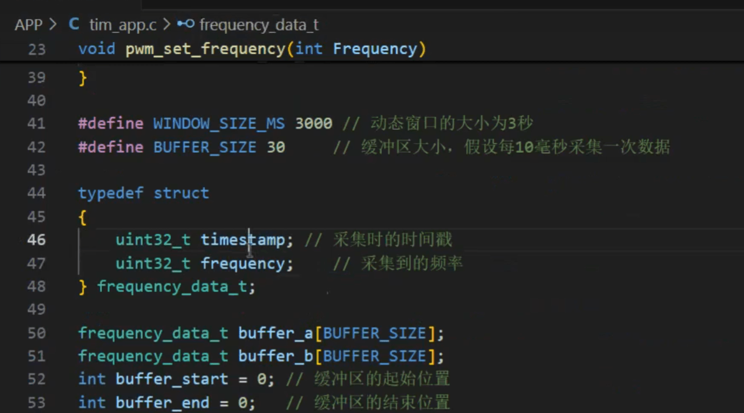The height and width of the screenshot is (413, 744).
Task: Select line 44 via its line number
Action: pyautogui.click(x=37, y=193)
